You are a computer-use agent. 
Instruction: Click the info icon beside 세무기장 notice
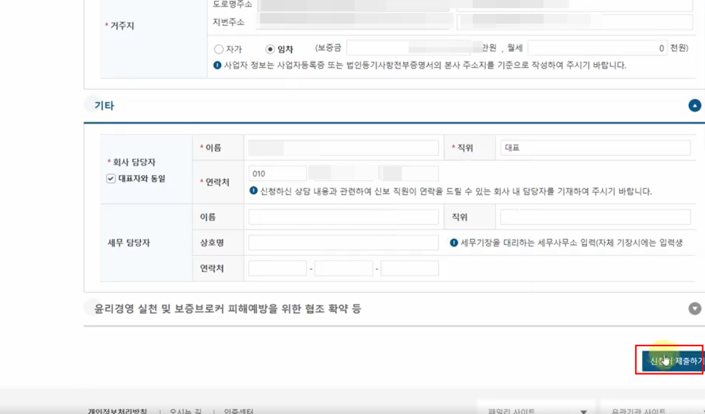(453, 243)
